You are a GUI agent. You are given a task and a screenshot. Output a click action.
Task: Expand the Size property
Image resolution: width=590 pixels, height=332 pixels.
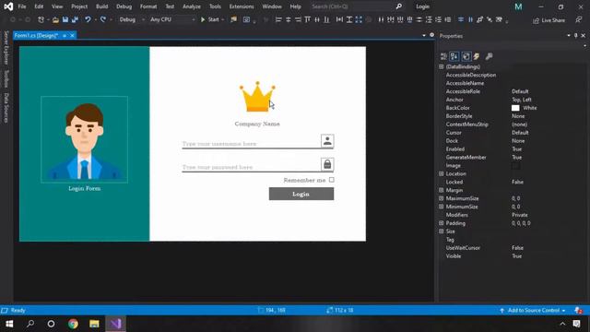point(442,231)
